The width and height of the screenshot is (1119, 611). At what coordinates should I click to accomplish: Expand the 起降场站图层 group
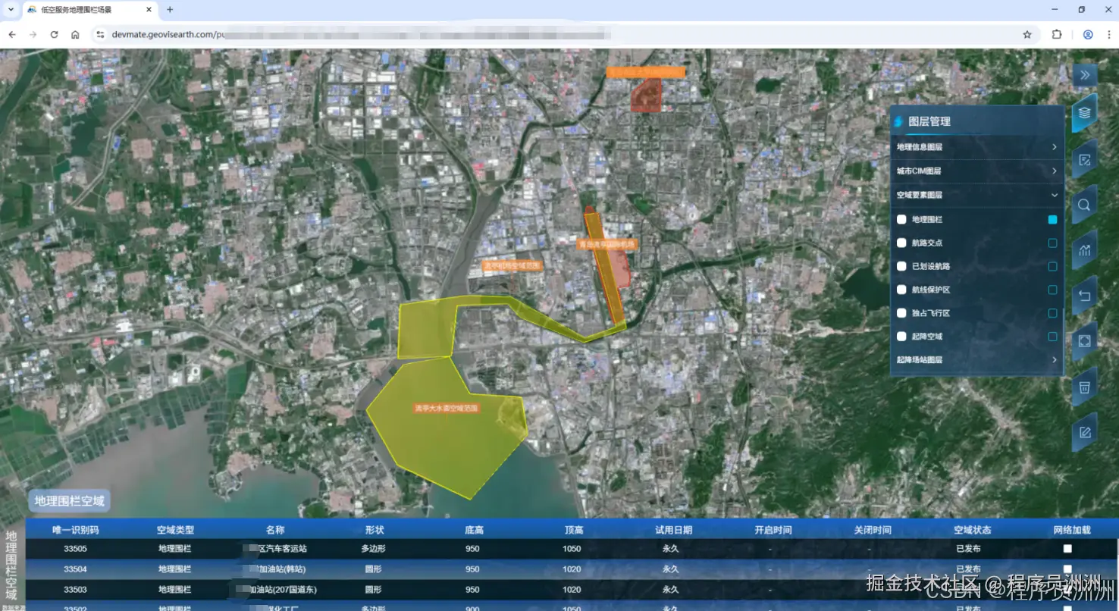coord(976,360)
